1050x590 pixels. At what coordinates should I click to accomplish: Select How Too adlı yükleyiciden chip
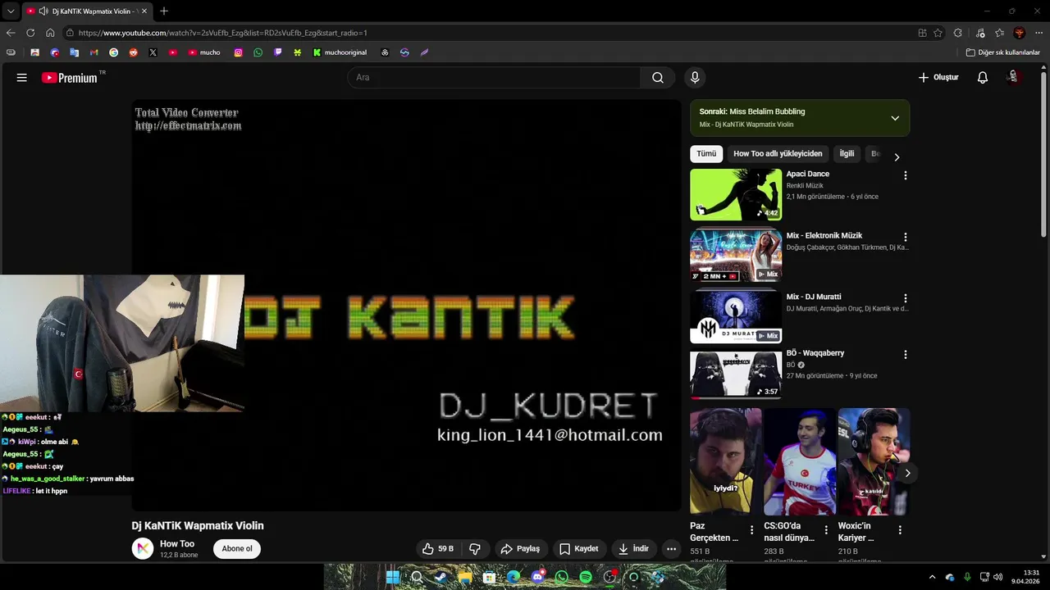click(778, 154)
